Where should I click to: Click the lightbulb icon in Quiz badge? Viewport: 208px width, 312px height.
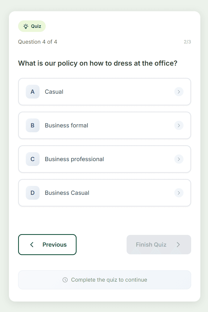tap(26, 26)
